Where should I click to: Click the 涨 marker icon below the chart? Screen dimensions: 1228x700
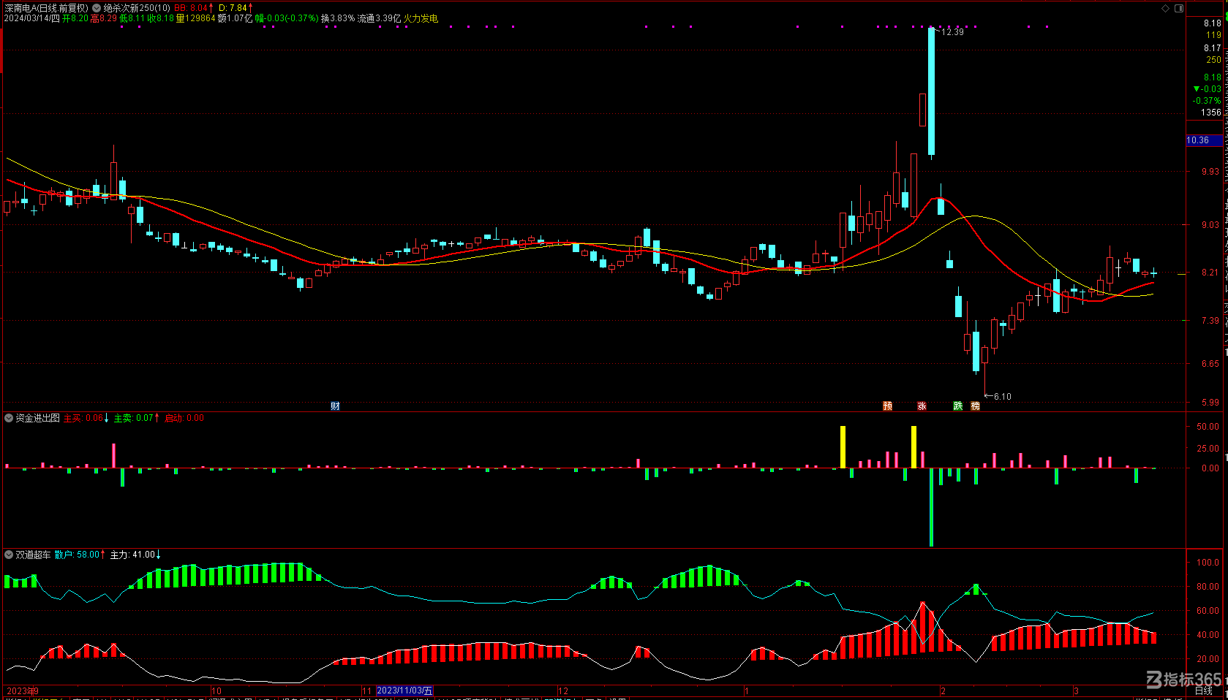pyautogui.click(x=922, y=406)
